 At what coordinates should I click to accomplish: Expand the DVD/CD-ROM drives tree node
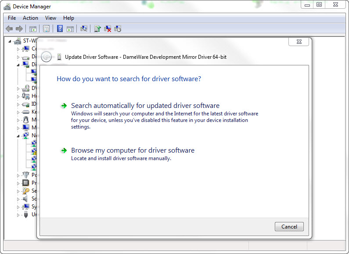[18, 88]
